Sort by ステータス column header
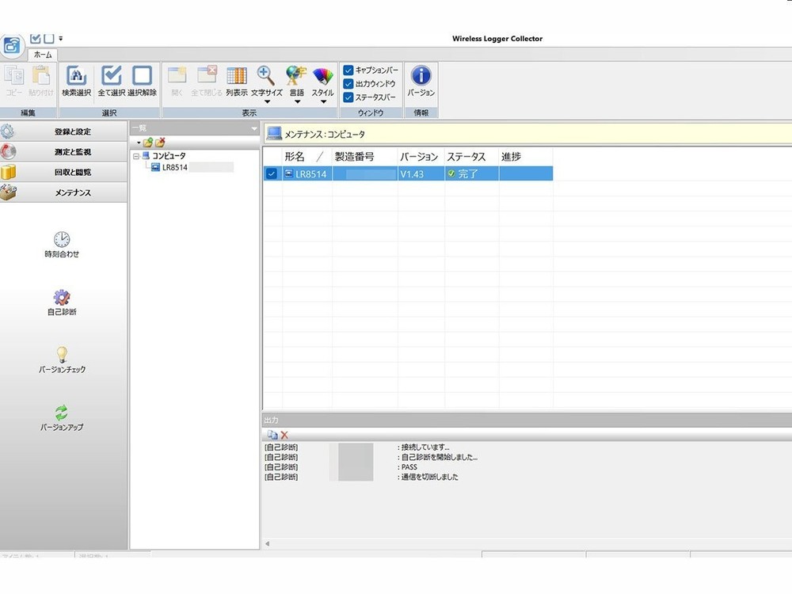 (466, 157)
